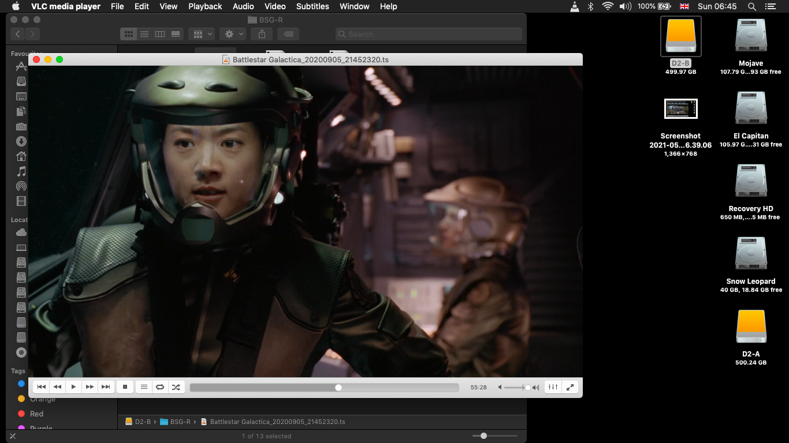Viewport: 789px width, 443px height.
Task: Toggle the 55:28 time display
Action: [x=478, y=388]
